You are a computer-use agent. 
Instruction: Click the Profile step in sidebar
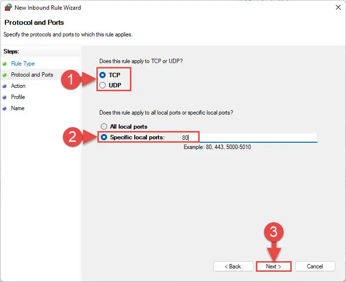tap(18, 97)
